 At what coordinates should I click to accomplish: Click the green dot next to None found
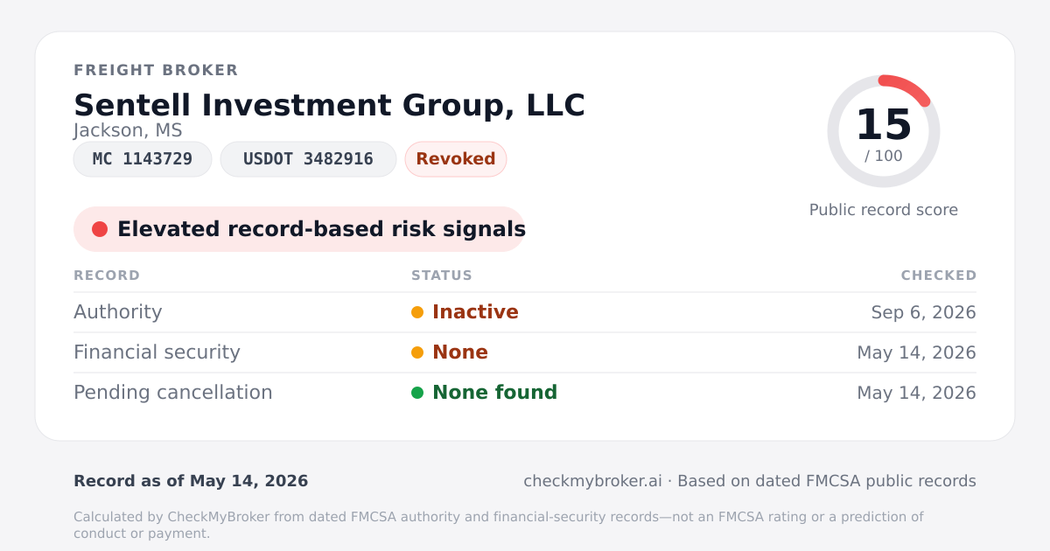click(417, 393)
